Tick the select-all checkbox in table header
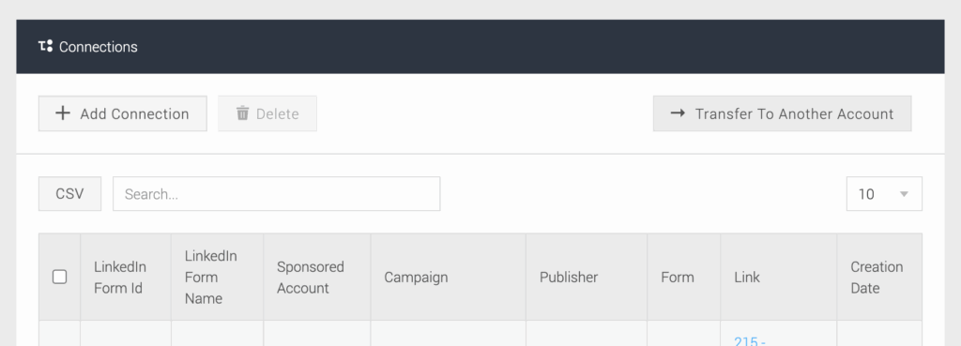Viewport: 961px width, 346px height. [59, 277]
